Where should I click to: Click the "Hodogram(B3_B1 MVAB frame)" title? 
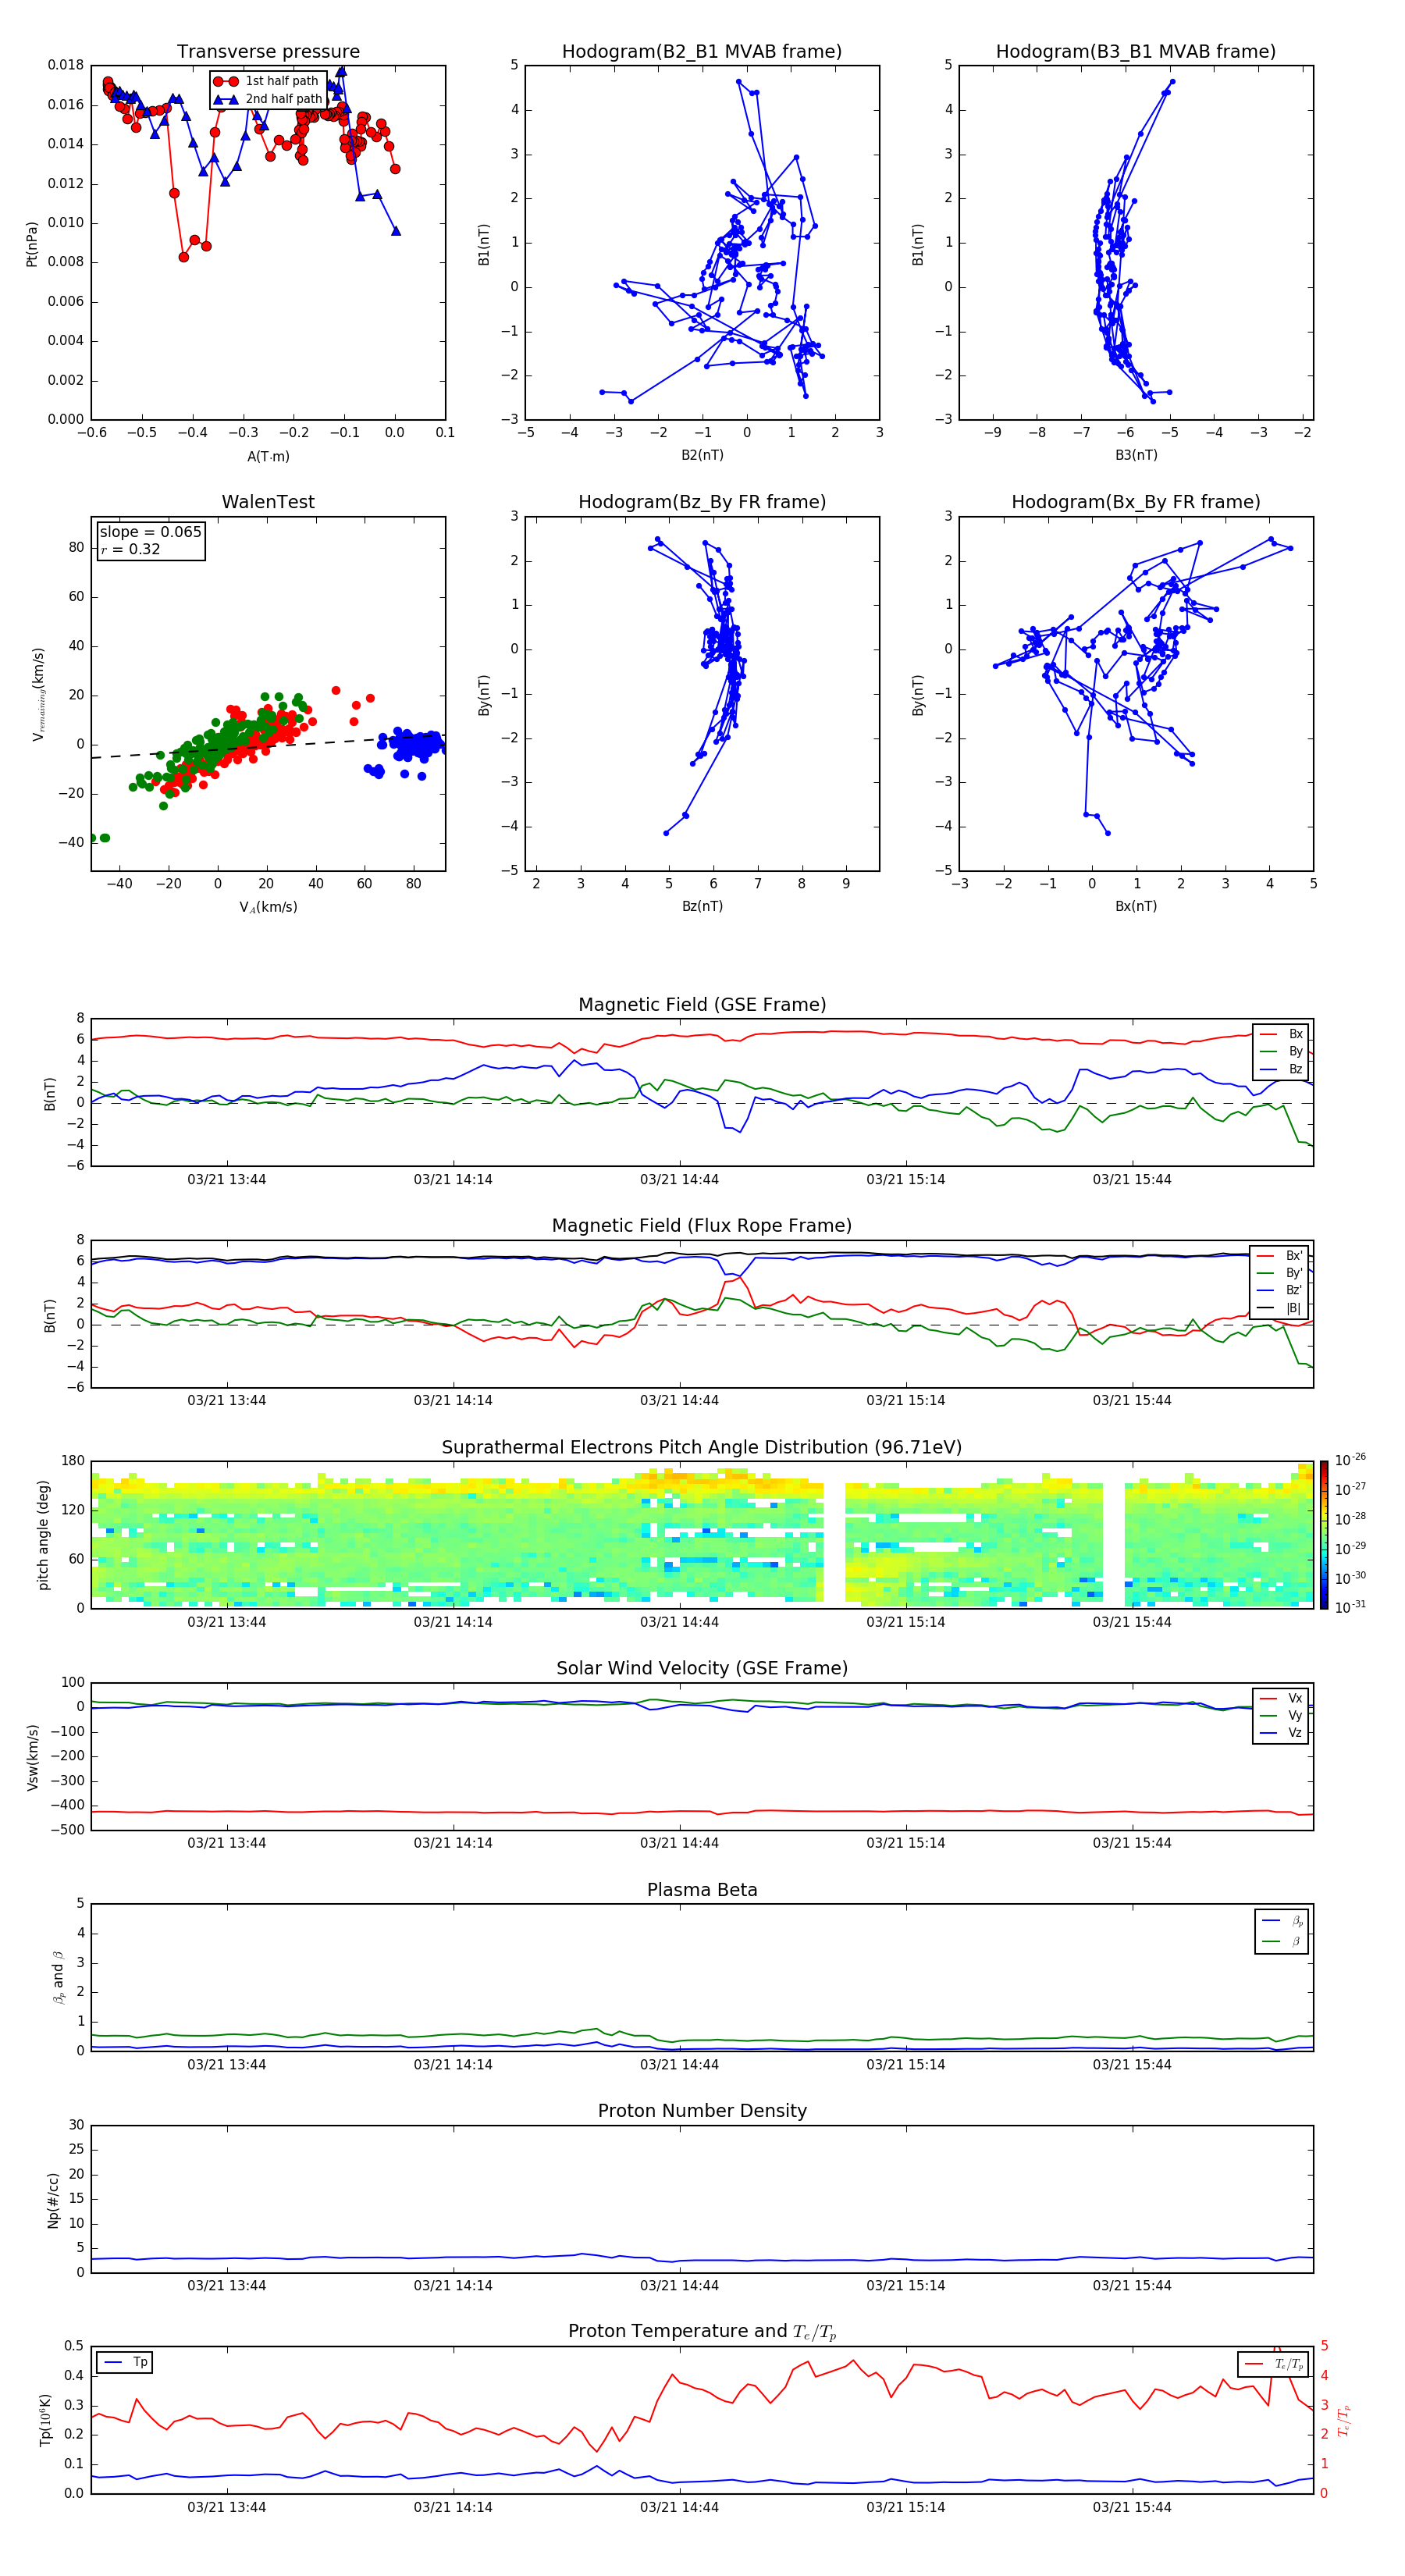tap(1136, 51)
